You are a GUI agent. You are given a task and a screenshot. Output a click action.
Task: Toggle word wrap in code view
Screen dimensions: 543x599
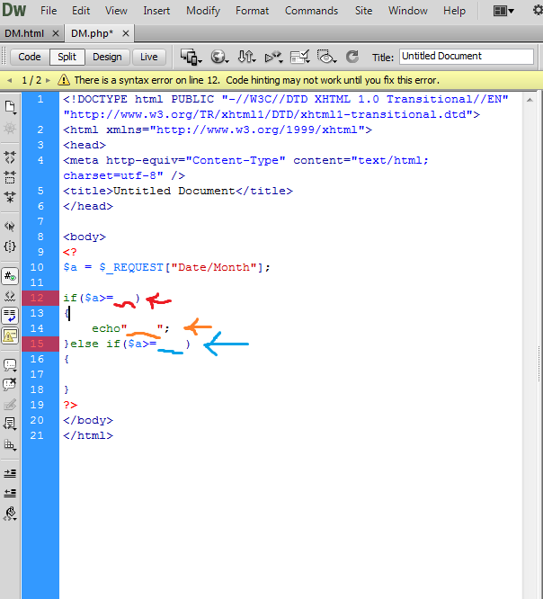10,316
